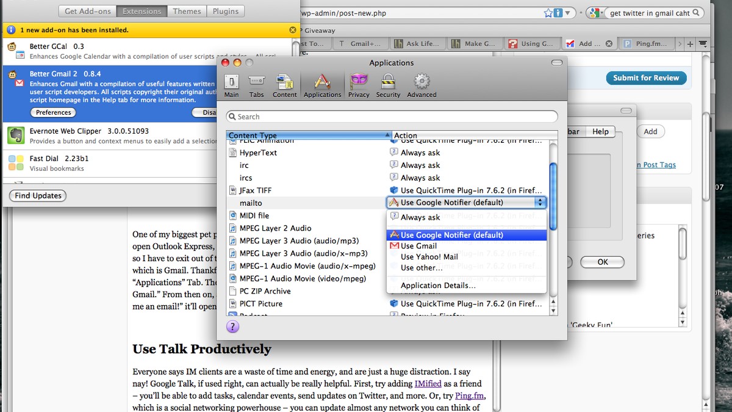Open the Content preferences pane

pyautogui.click(x=284, y=85)
